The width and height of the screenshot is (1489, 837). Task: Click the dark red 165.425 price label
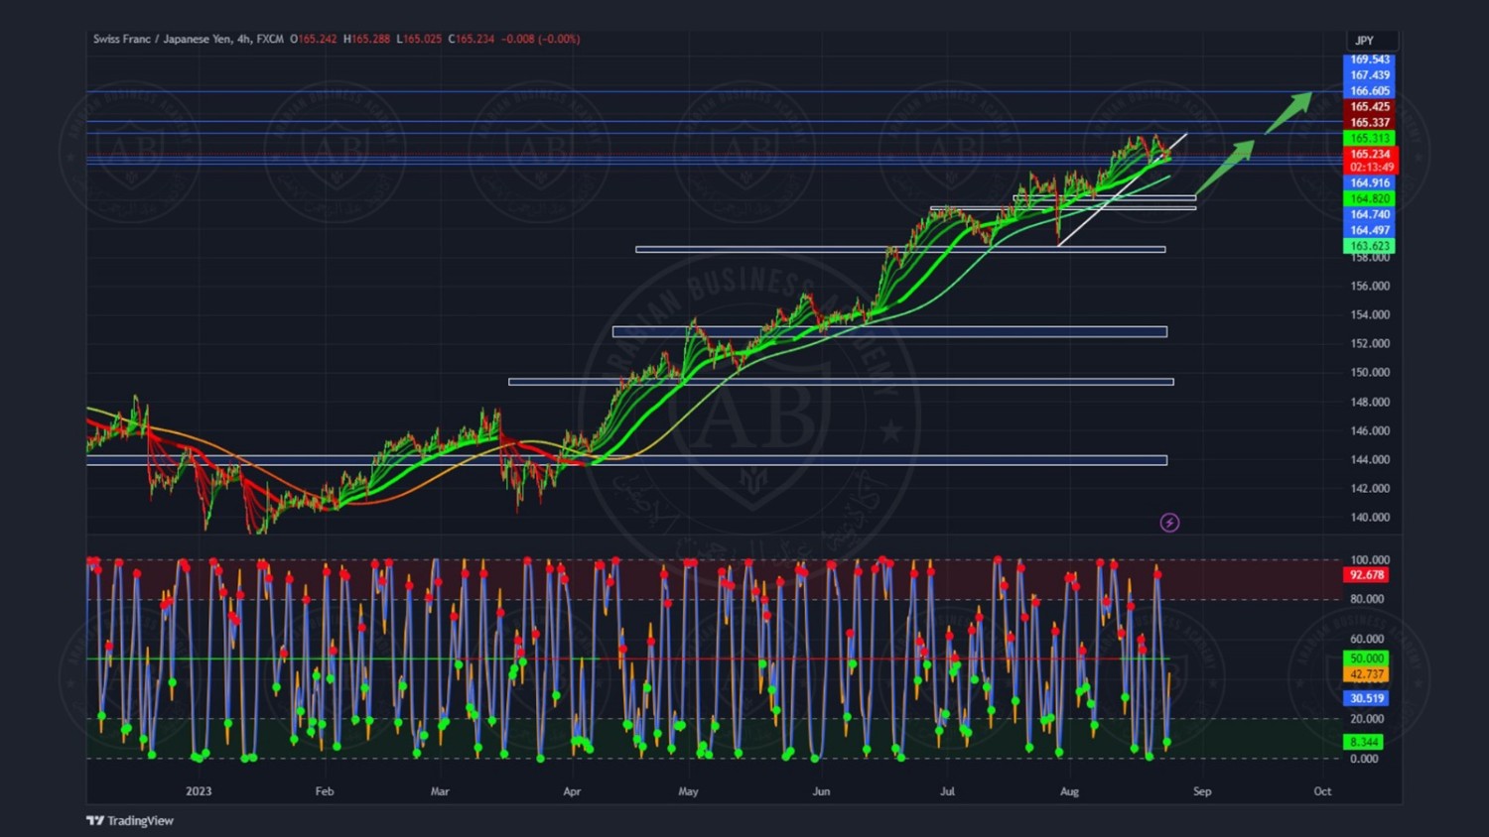(1370, 107)
